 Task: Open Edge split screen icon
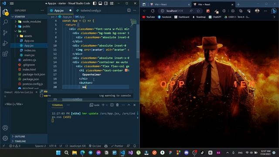[233, 11]
